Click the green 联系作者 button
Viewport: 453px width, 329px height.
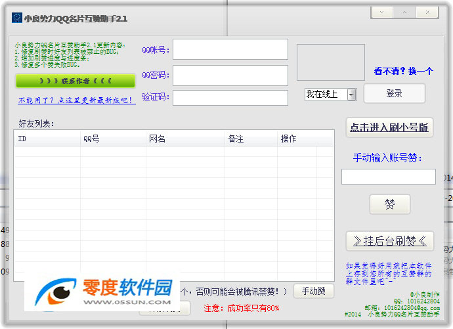point(75,81)
